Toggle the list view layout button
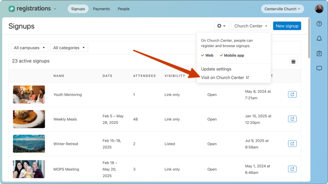This screenshot has width=328, height=184. 293,62
